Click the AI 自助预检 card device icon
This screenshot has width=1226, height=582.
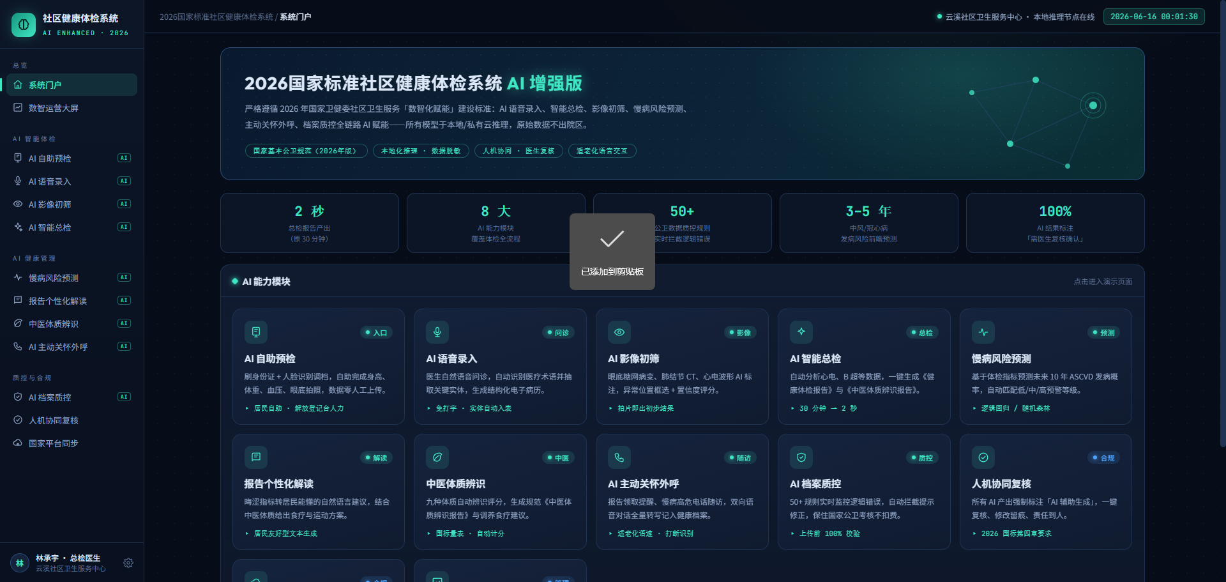256,332
